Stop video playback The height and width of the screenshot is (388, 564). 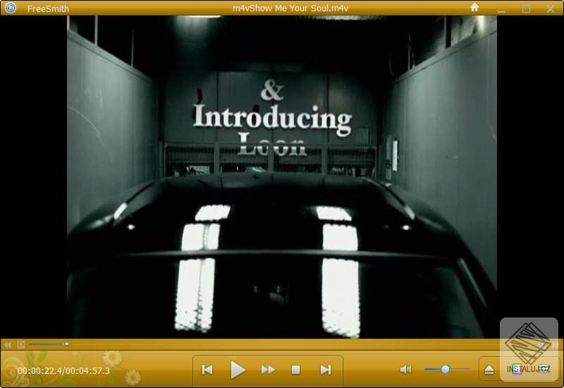click(x=295, y=370)
